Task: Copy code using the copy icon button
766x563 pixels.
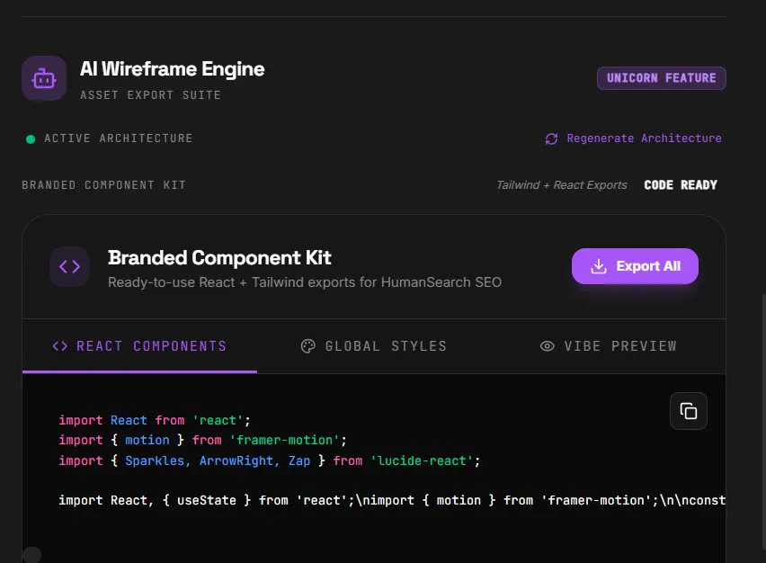Action: pos(689,411)
